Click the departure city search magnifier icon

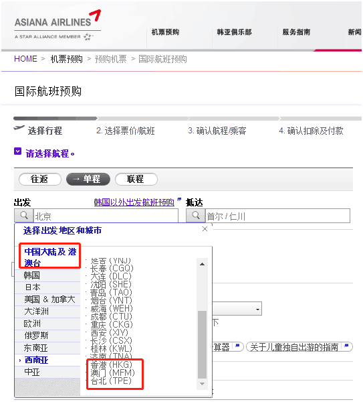coord(24,216)
